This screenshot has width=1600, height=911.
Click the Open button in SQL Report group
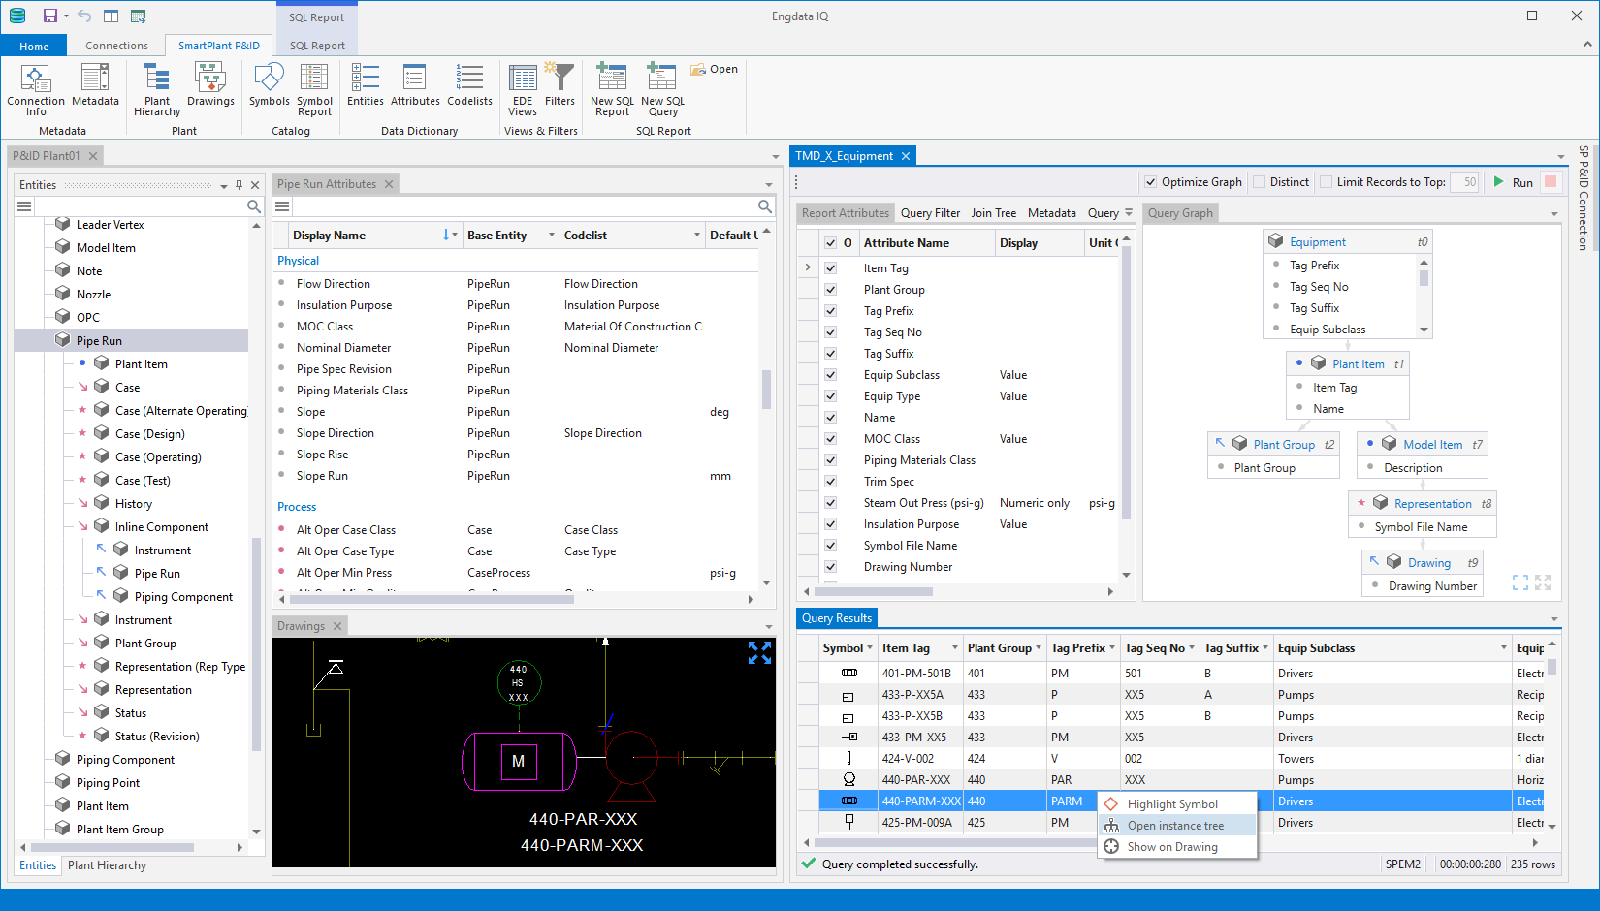(x=715, y=68)
